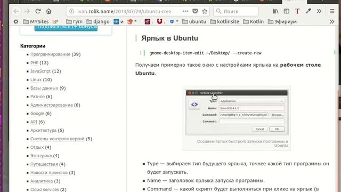Open the dark red square bookmark

pos(149,21)
